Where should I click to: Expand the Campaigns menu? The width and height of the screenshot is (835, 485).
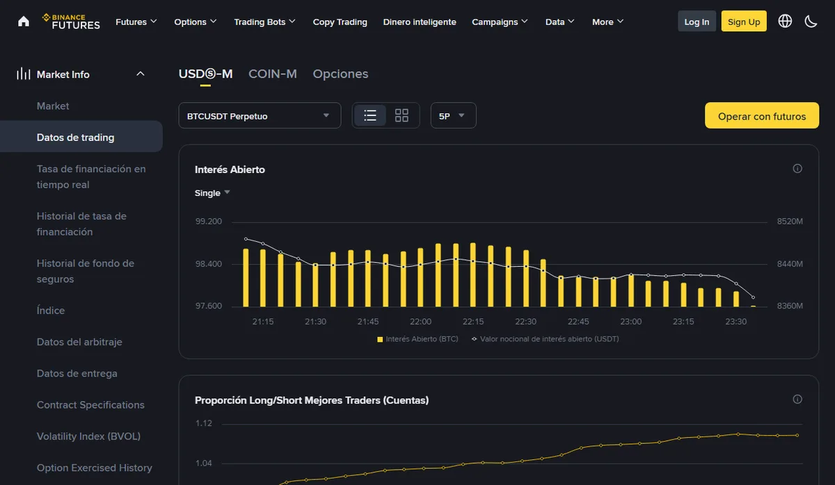coord(500,22)
